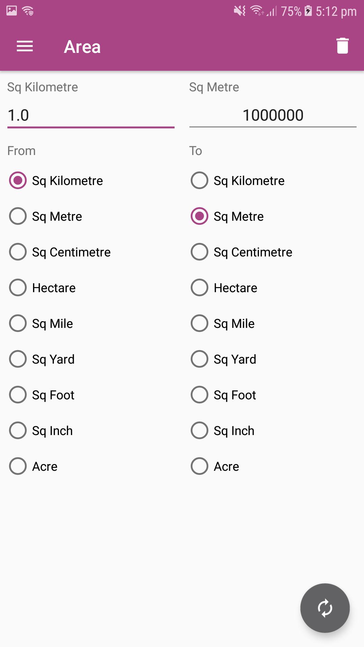Choose Acre as the From unit
The image size is (364, 647).
[x=33, y=466]
